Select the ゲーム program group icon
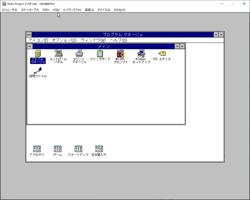250x200 pixels. pos(58,151)
